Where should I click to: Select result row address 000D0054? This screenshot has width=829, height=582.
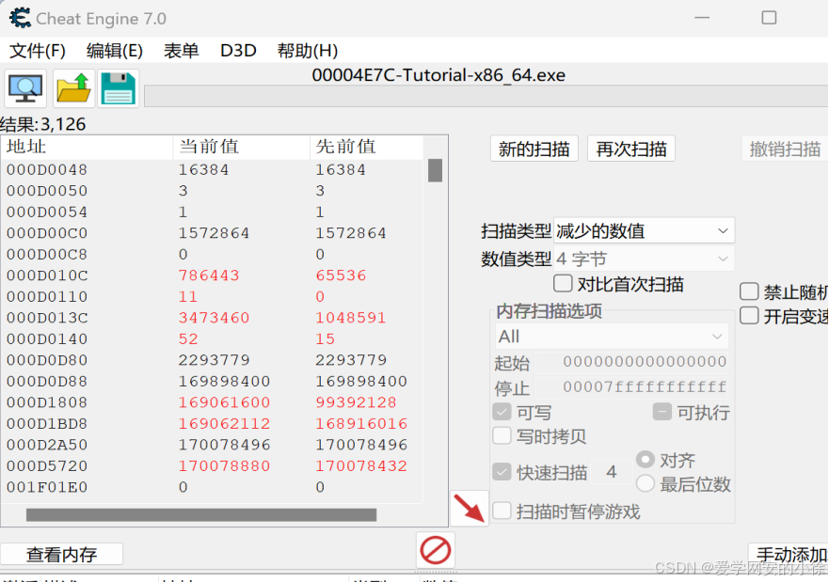pos(212,212)
